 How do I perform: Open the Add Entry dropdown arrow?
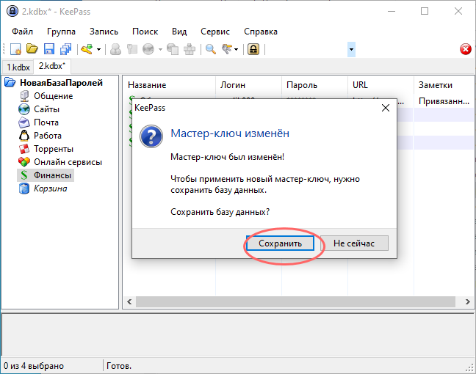tap(98, 49)
